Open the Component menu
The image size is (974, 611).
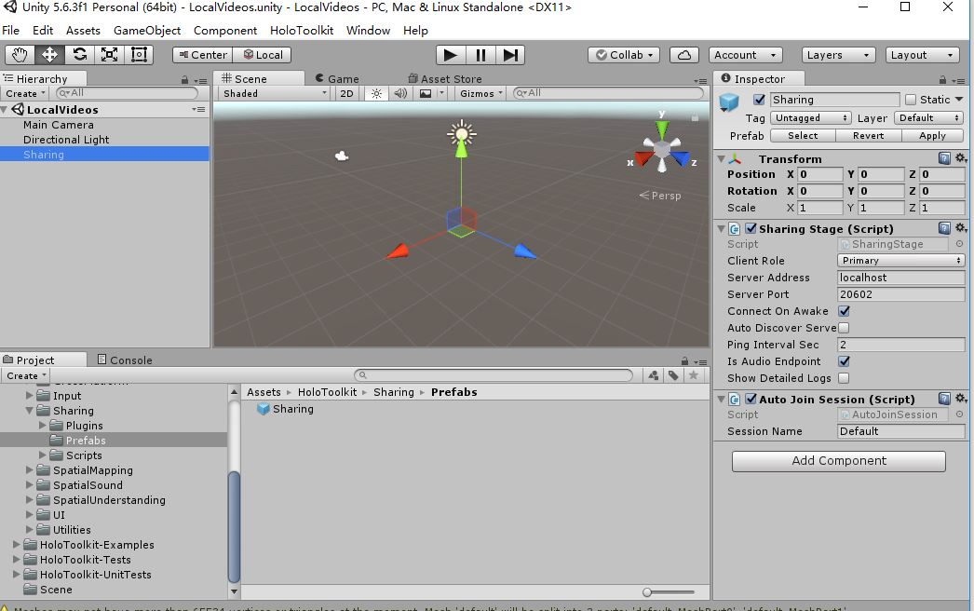(x=224, y=31)
